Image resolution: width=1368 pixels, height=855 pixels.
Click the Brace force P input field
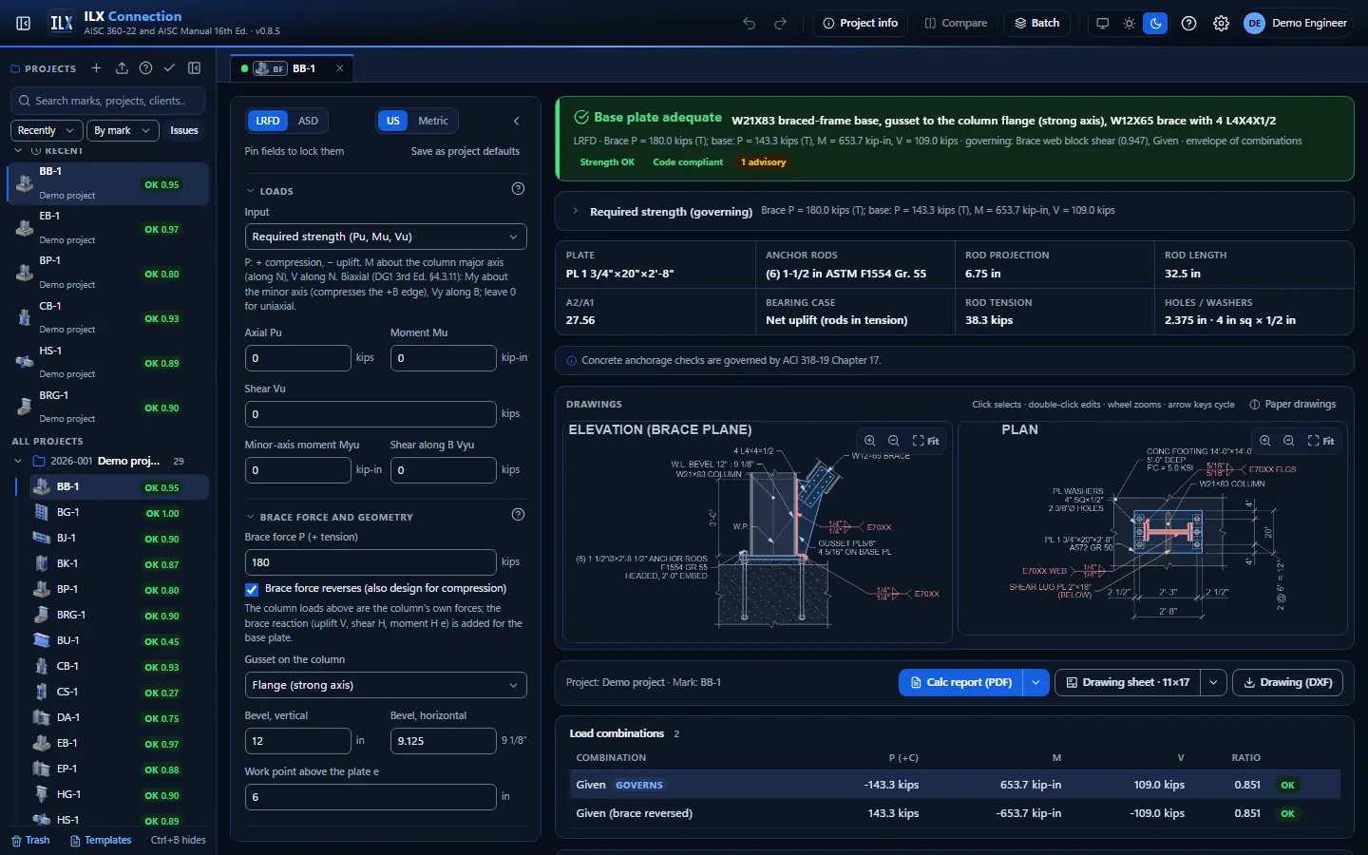tap(370, 562)
